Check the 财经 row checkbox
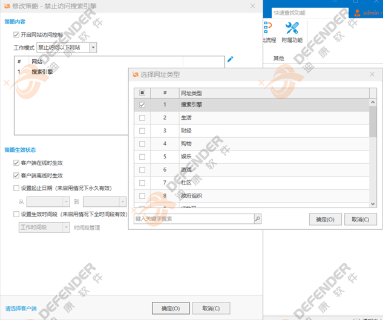Viewport: 383px width, 320px height. tap(142, 131)
